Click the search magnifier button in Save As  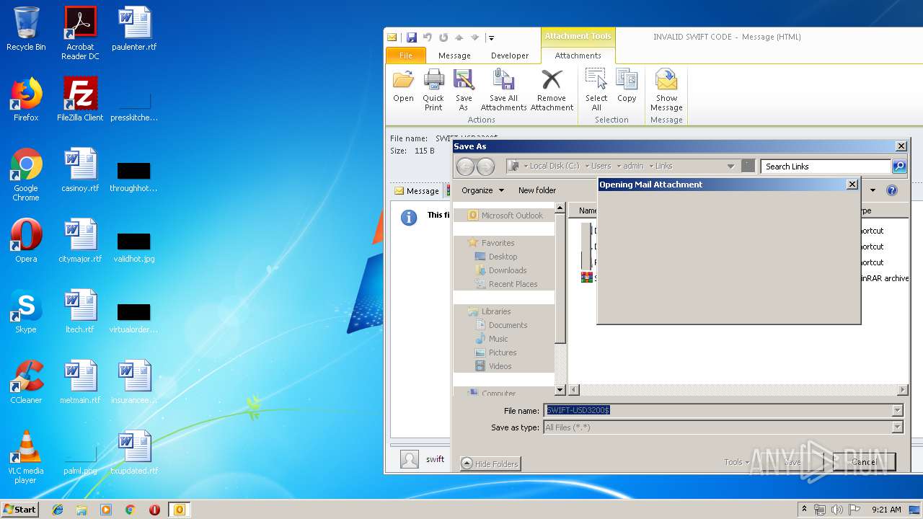(x=898, y=167)
